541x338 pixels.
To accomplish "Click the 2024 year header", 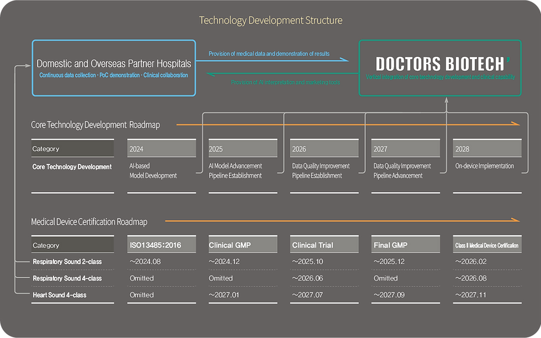I will click(x=161, y=149).
